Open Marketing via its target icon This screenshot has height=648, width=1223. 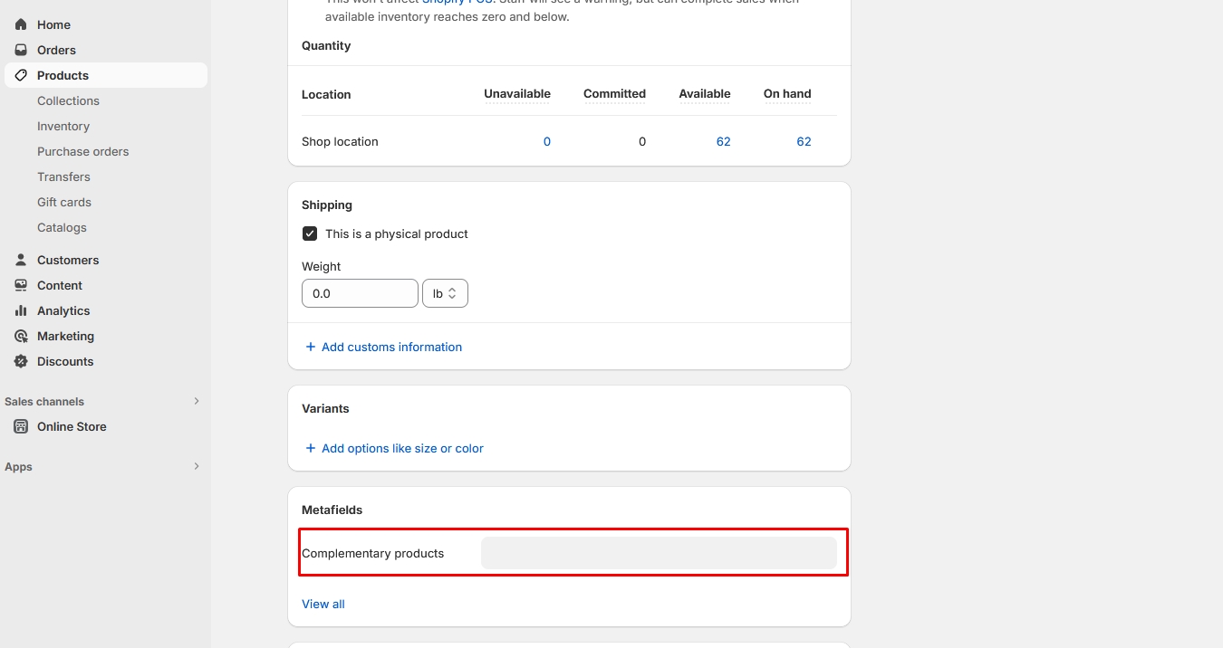coord(21,336)
